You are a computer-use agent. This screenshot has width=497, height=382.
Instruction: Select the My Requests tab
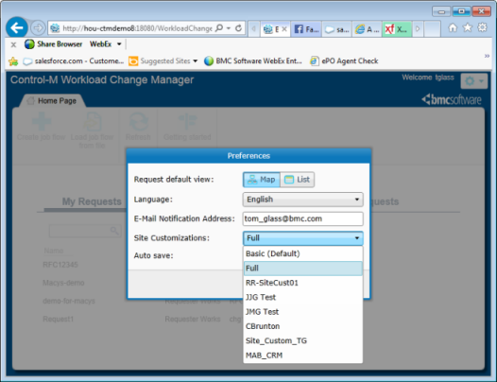tap(92, 201)
